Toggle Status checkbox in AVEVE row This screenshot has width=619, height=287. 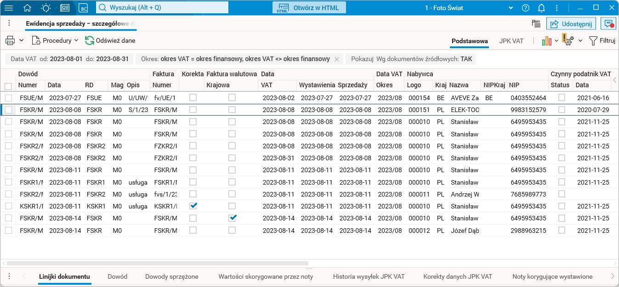click(x=562, y=97)
